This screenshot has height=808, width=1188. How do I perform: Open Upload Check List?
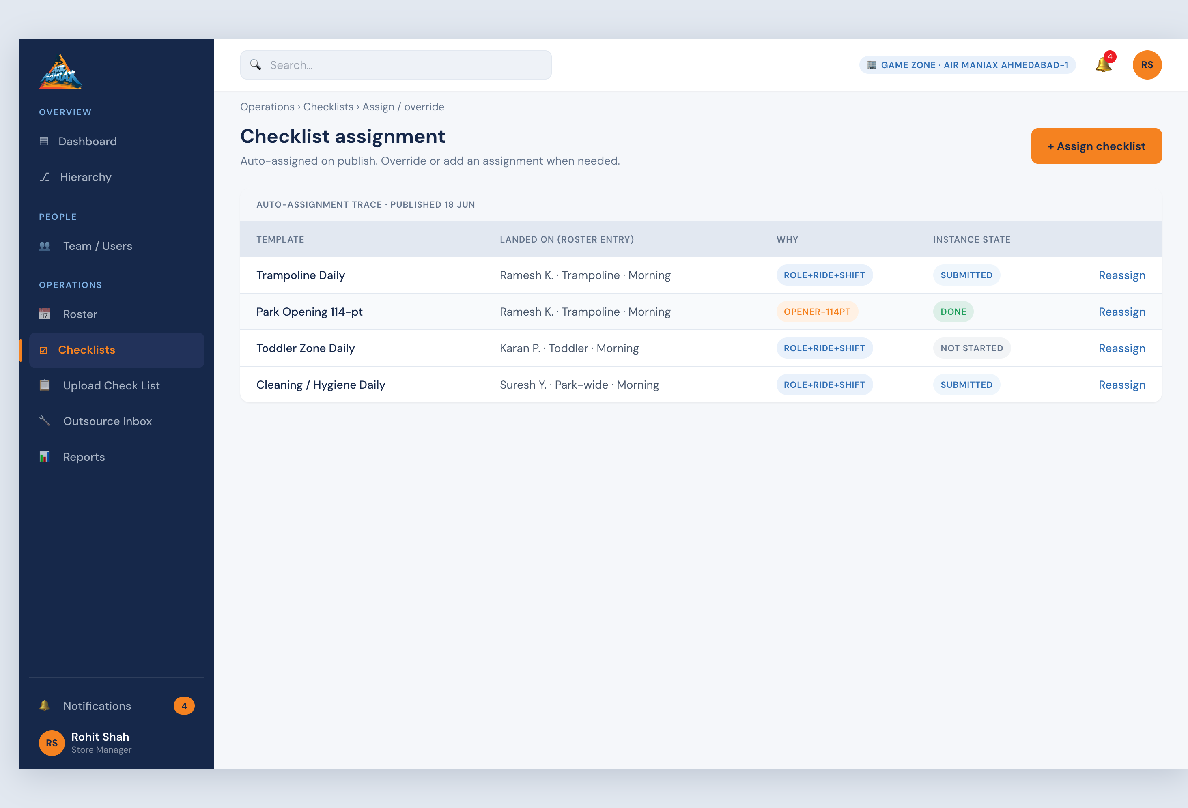(116, 385)
